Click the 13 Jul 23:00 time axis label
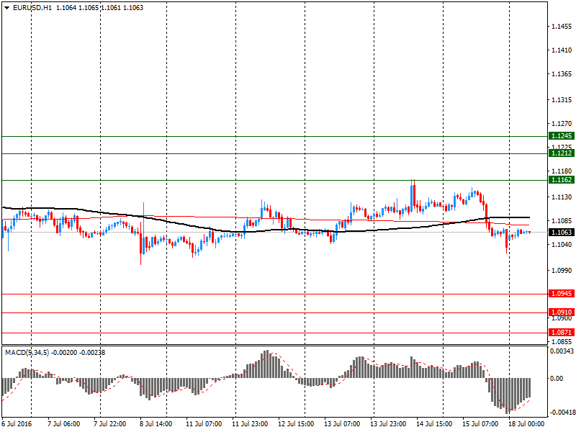This screenshot has height=432, width=576. pyautogui.click(x=388, y=424)
